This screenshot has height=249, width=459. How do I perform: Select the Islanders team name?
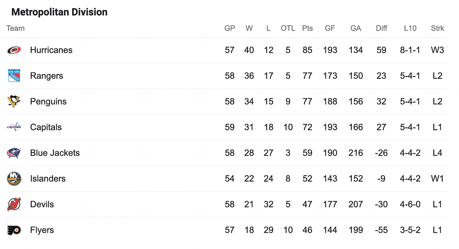click(48, 179)
